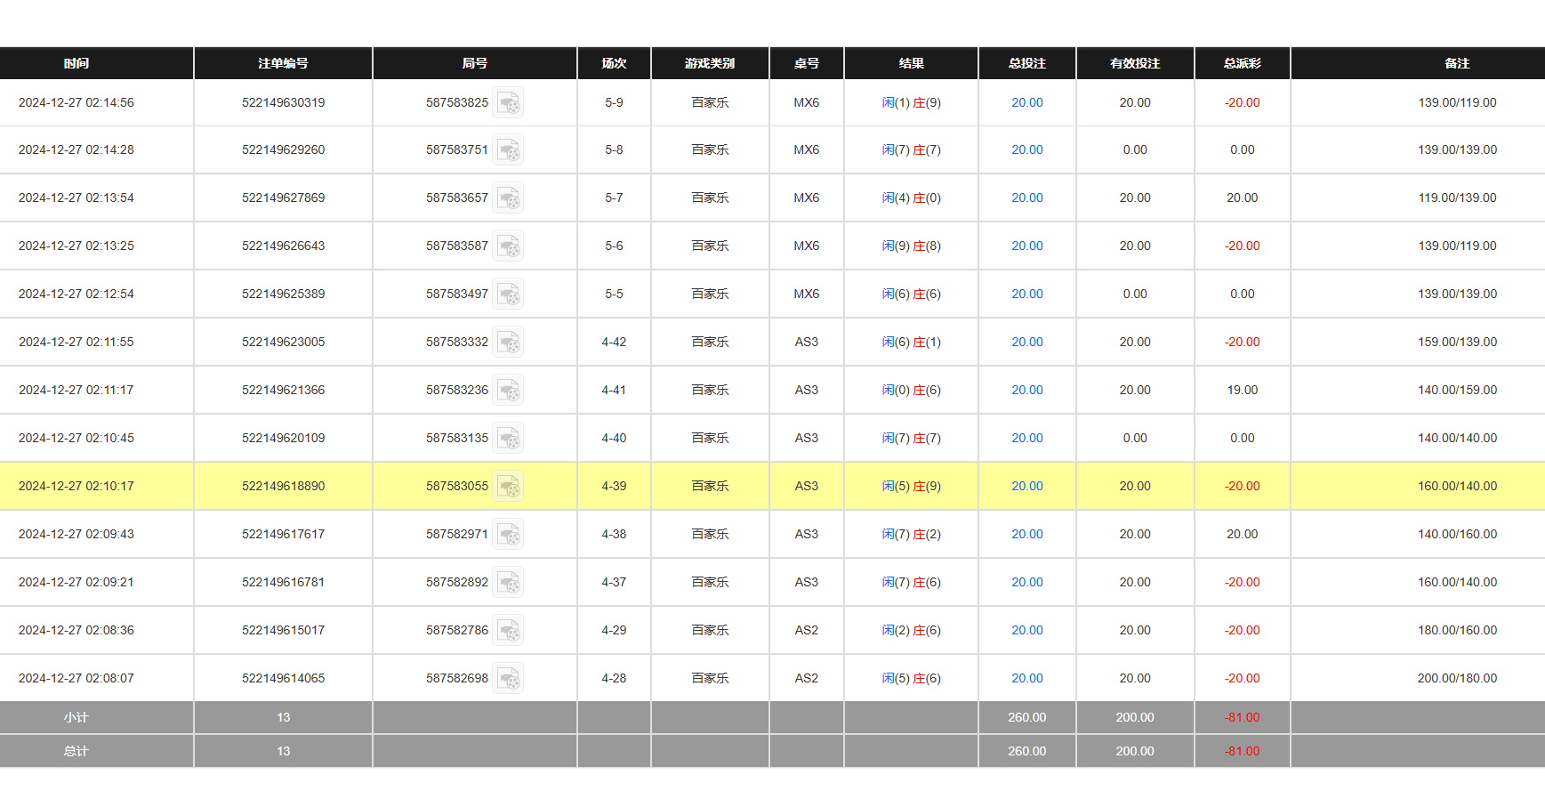Select order number 522149623005 cell
Image resolution: width=1545 pixels, height=799 pixels.
pyautogui.click(x=283, y=342)
